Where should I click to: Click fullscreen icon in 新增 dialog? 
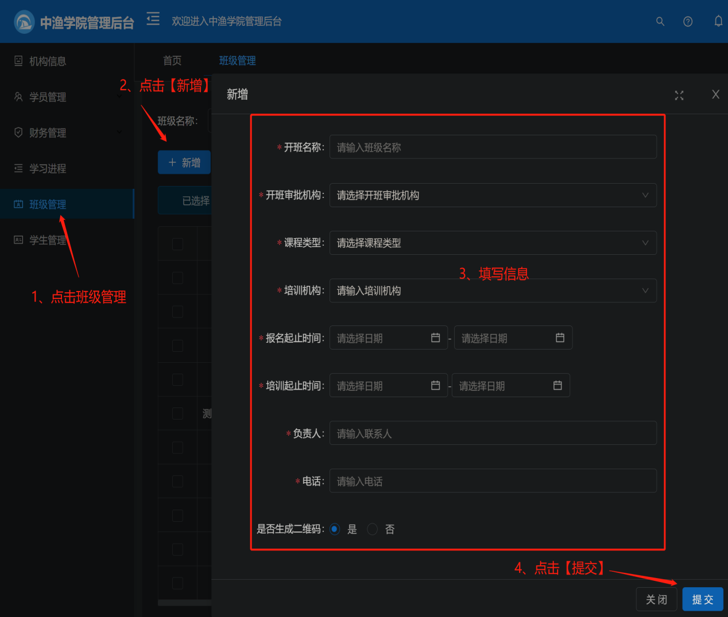(679, 95)
